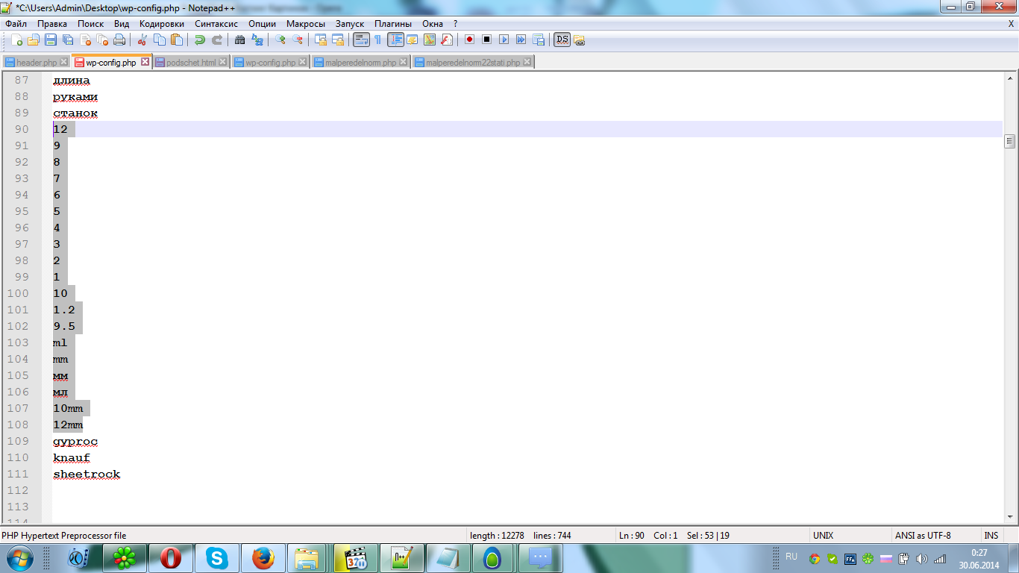The width and height of the screenshot is (1019, 573).
Task: Switch to the malperedelnorm22stati.php tab
Action: tap(473, 63)
